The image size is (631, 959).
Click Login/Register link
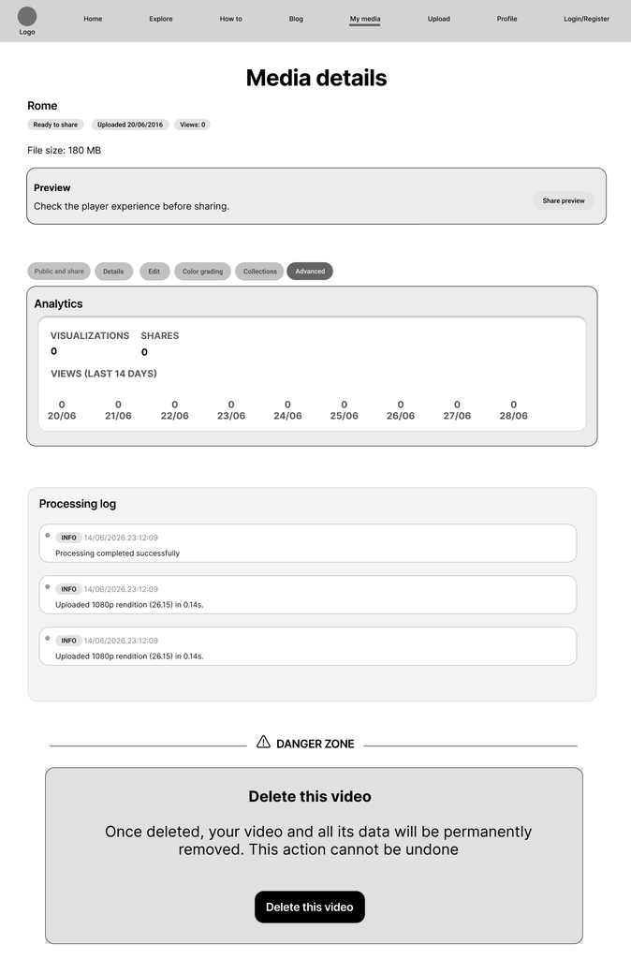tap(586, 19)
